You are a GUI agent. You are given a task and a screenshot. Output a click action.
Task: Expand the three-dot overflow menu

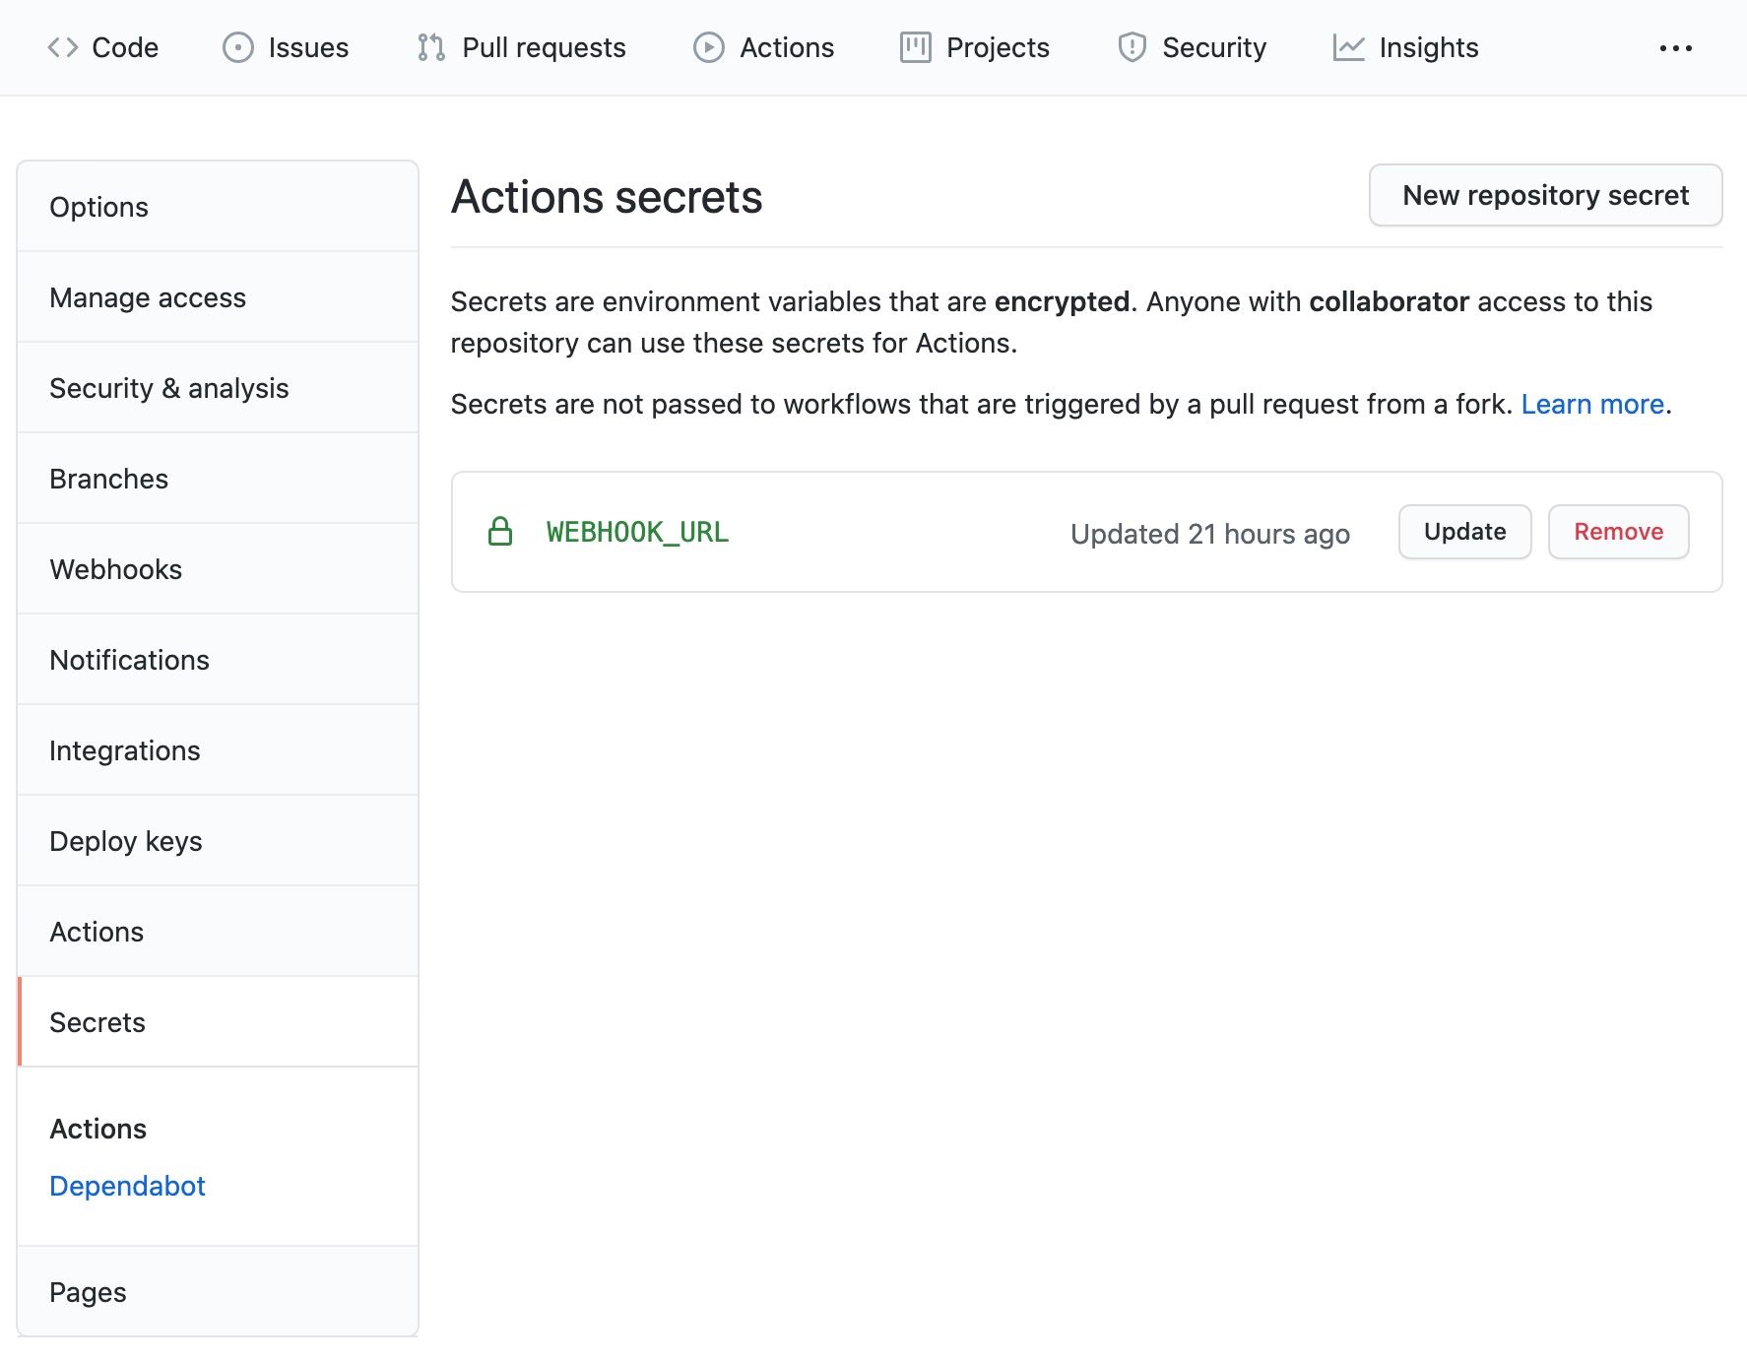tap(1675, 47)
